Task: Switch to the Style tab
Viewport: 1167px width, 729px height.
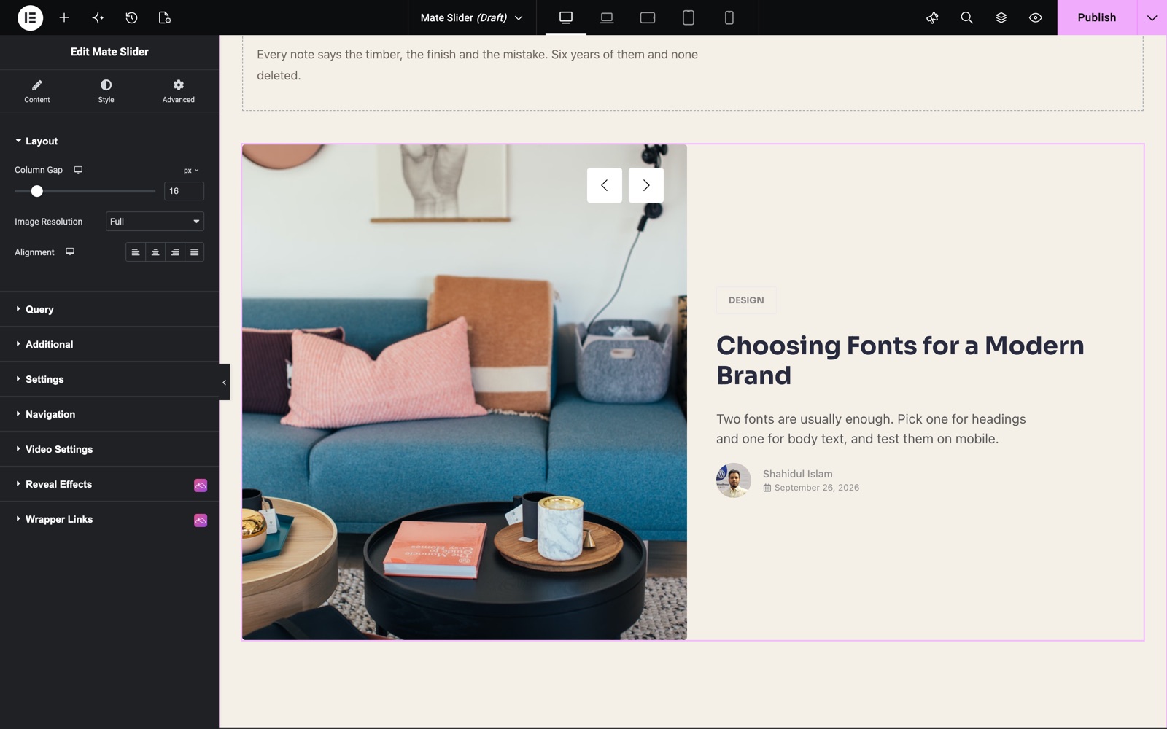Action: click(106, 91)
